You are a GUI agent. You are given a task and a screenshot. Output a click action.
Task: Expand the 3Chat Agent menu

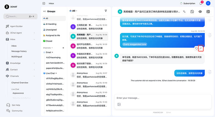20,33
